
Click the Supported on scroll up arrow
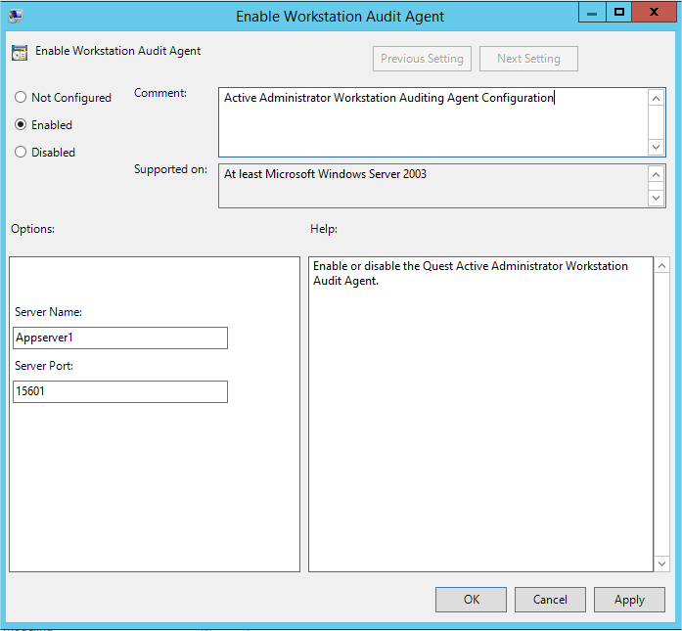656,174
